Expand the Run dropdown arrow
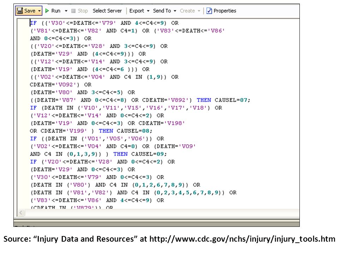339x254 pixels. (x=66, y=11)
